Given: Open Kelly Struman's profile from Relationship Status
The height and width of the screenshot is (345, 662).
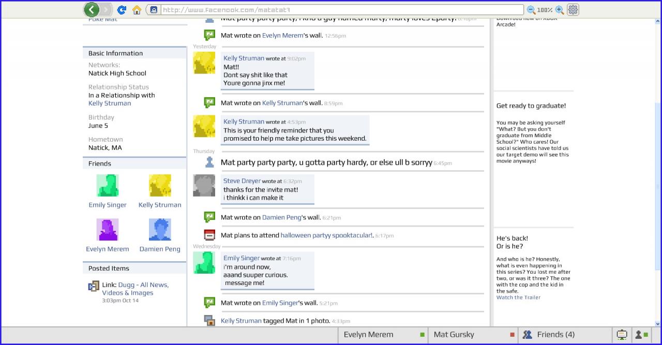Looking at the screenshot, I should tap(110, 103).
